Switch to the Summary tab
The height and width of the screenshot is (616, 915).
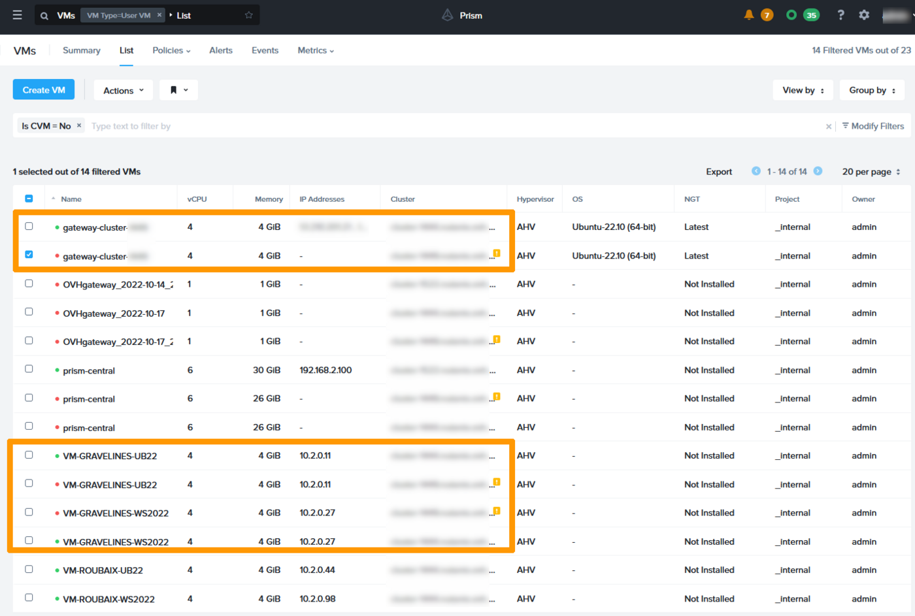(81, 50)
